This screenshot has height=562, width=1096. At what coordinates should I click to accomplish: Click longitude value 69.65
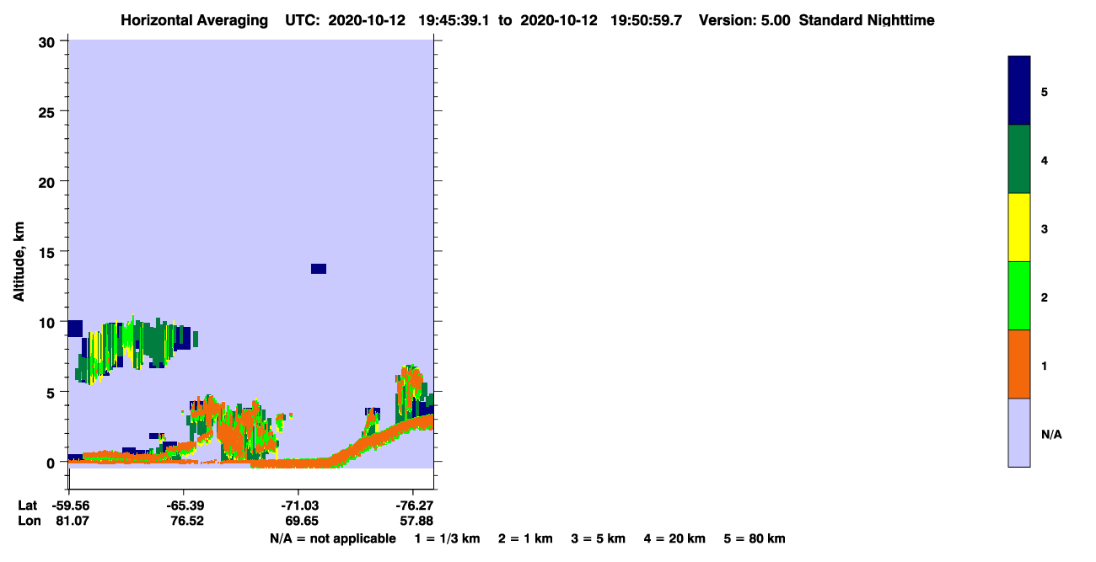[301, 522]
